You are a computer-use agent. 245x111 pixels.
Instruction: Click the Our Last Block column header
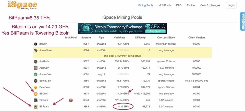(x=166, y=38)
